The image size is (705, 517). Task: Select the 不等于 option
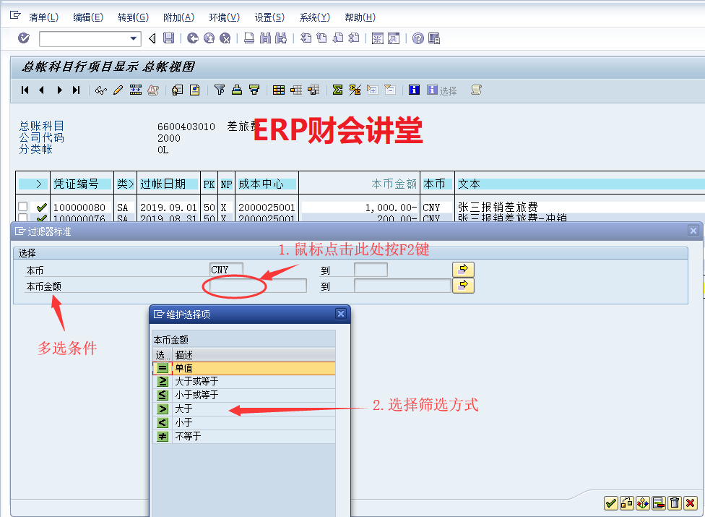coord(244,437)
